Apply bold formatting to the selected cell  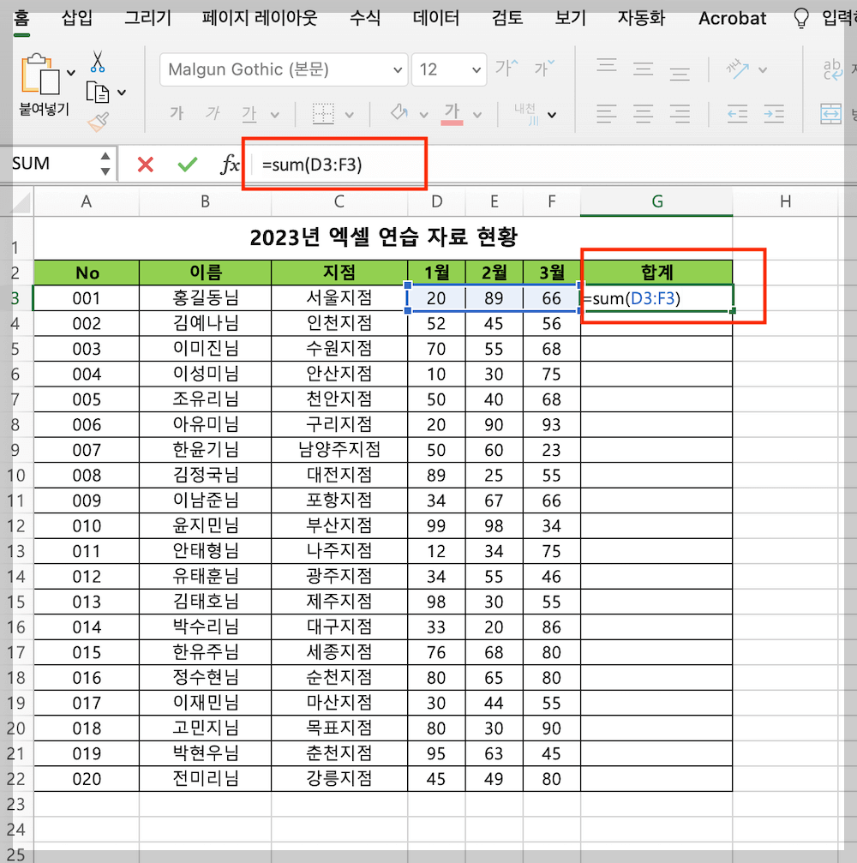click(x=176, y=112)
